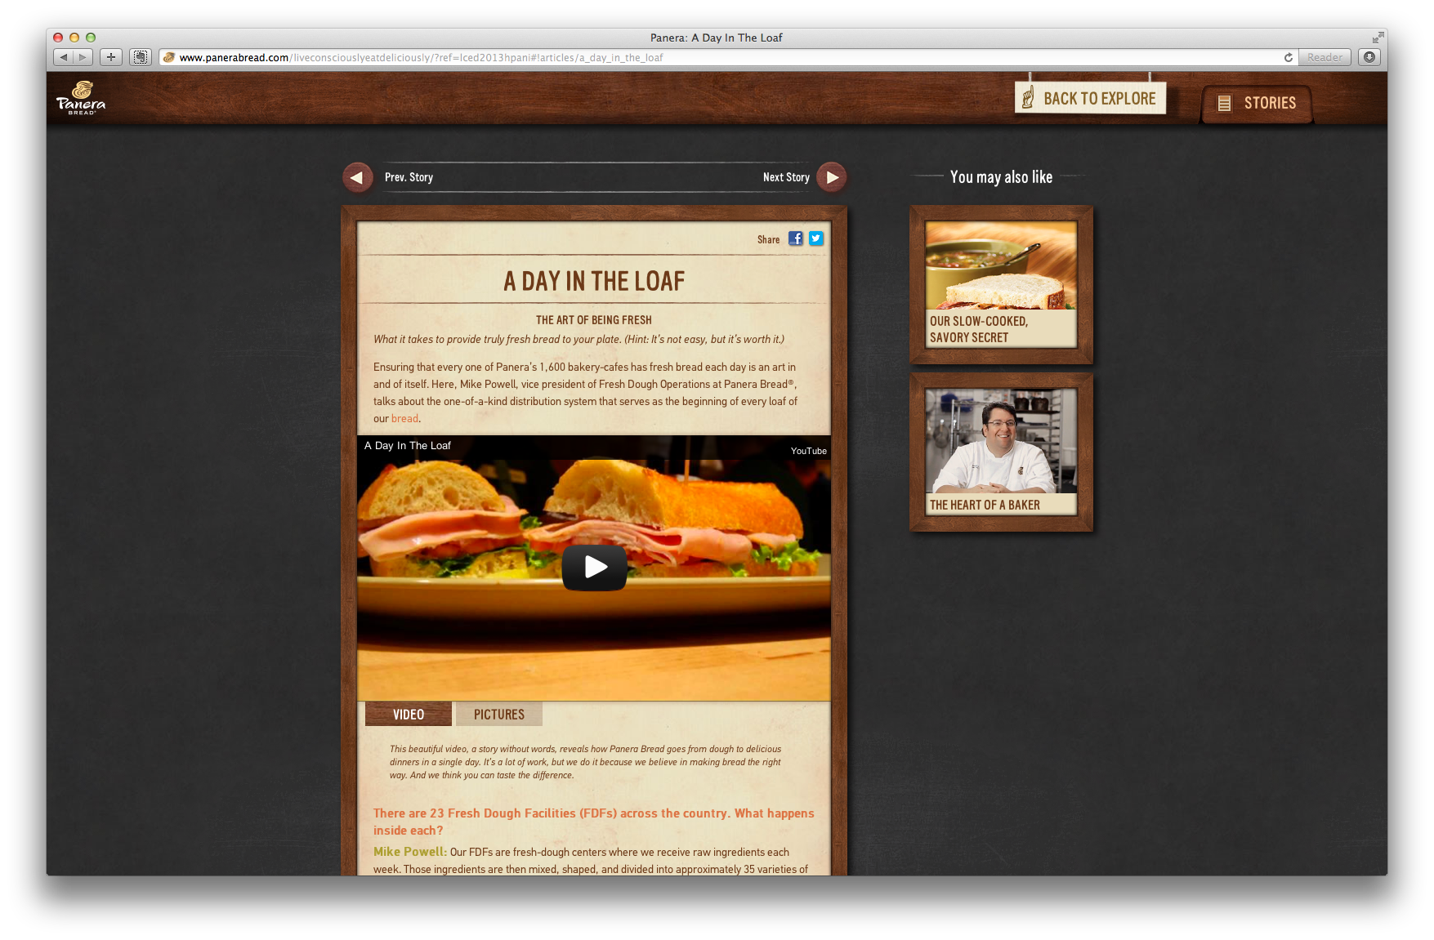The width and height of the screenshot is (1434, 940).
Task: Enter full screen with the window's expand icon
Action: point(1378,38)
